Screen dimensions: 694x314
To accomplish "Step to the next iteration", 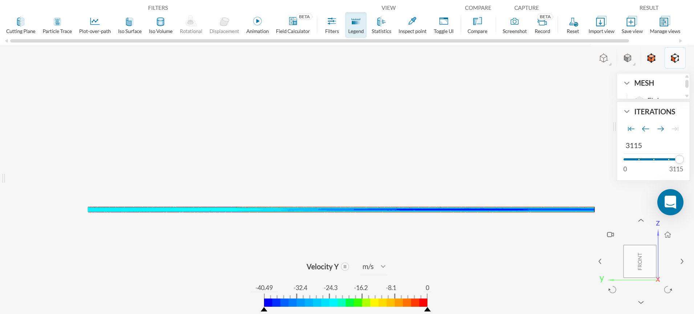I will pyautogui.click(x=661, y=129).
